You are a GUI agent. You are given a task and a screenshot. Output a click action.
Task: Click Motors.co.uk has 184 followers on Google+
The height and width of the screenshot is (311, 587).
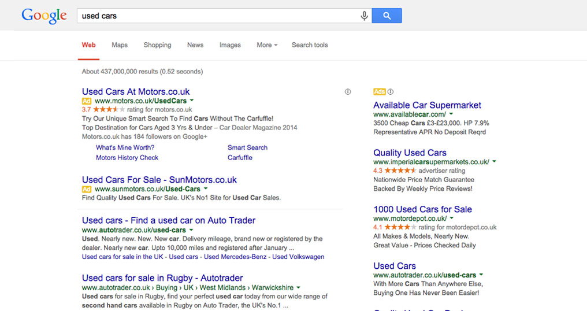(144, 137)
